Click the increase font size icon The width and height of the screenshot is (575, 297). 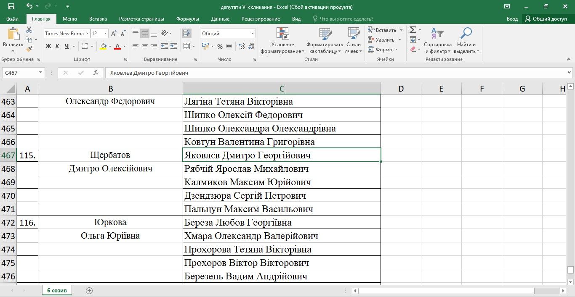(x=114, y=34)
